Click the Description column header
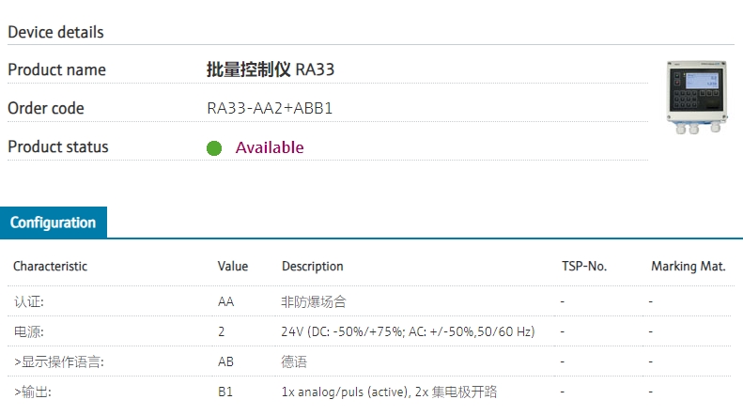The image size is (743, 415). pos(313,266)
